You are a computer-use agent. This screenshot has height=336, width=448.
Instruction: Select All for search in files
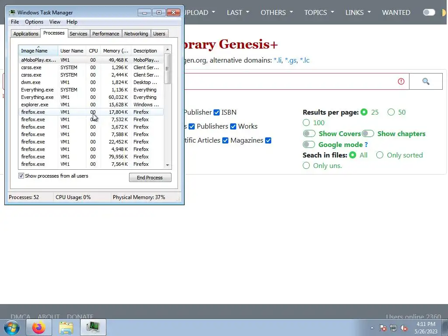(353, 155)
